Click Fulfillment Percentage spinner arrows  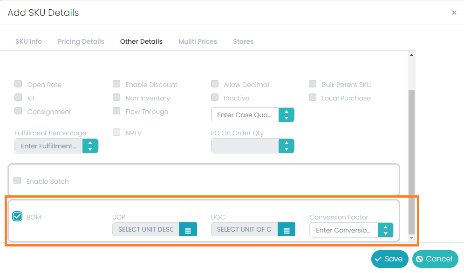point(90,146)
